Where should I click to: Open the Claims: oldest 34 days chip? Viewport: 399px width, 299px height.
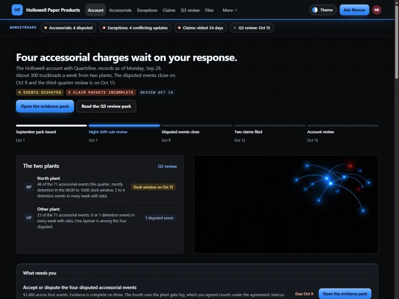200,28
